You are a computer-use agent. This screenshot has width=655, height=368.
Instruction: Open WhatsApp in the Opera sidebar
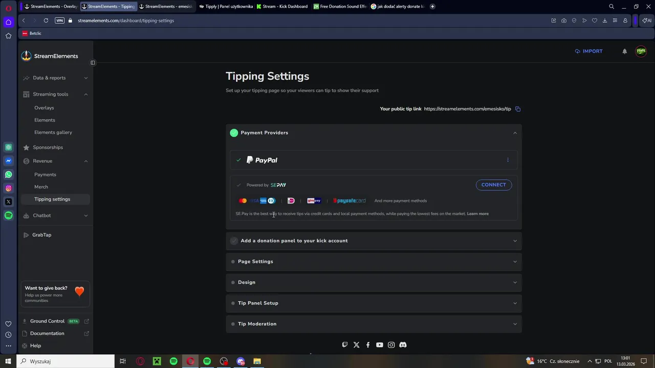[8, 174]
